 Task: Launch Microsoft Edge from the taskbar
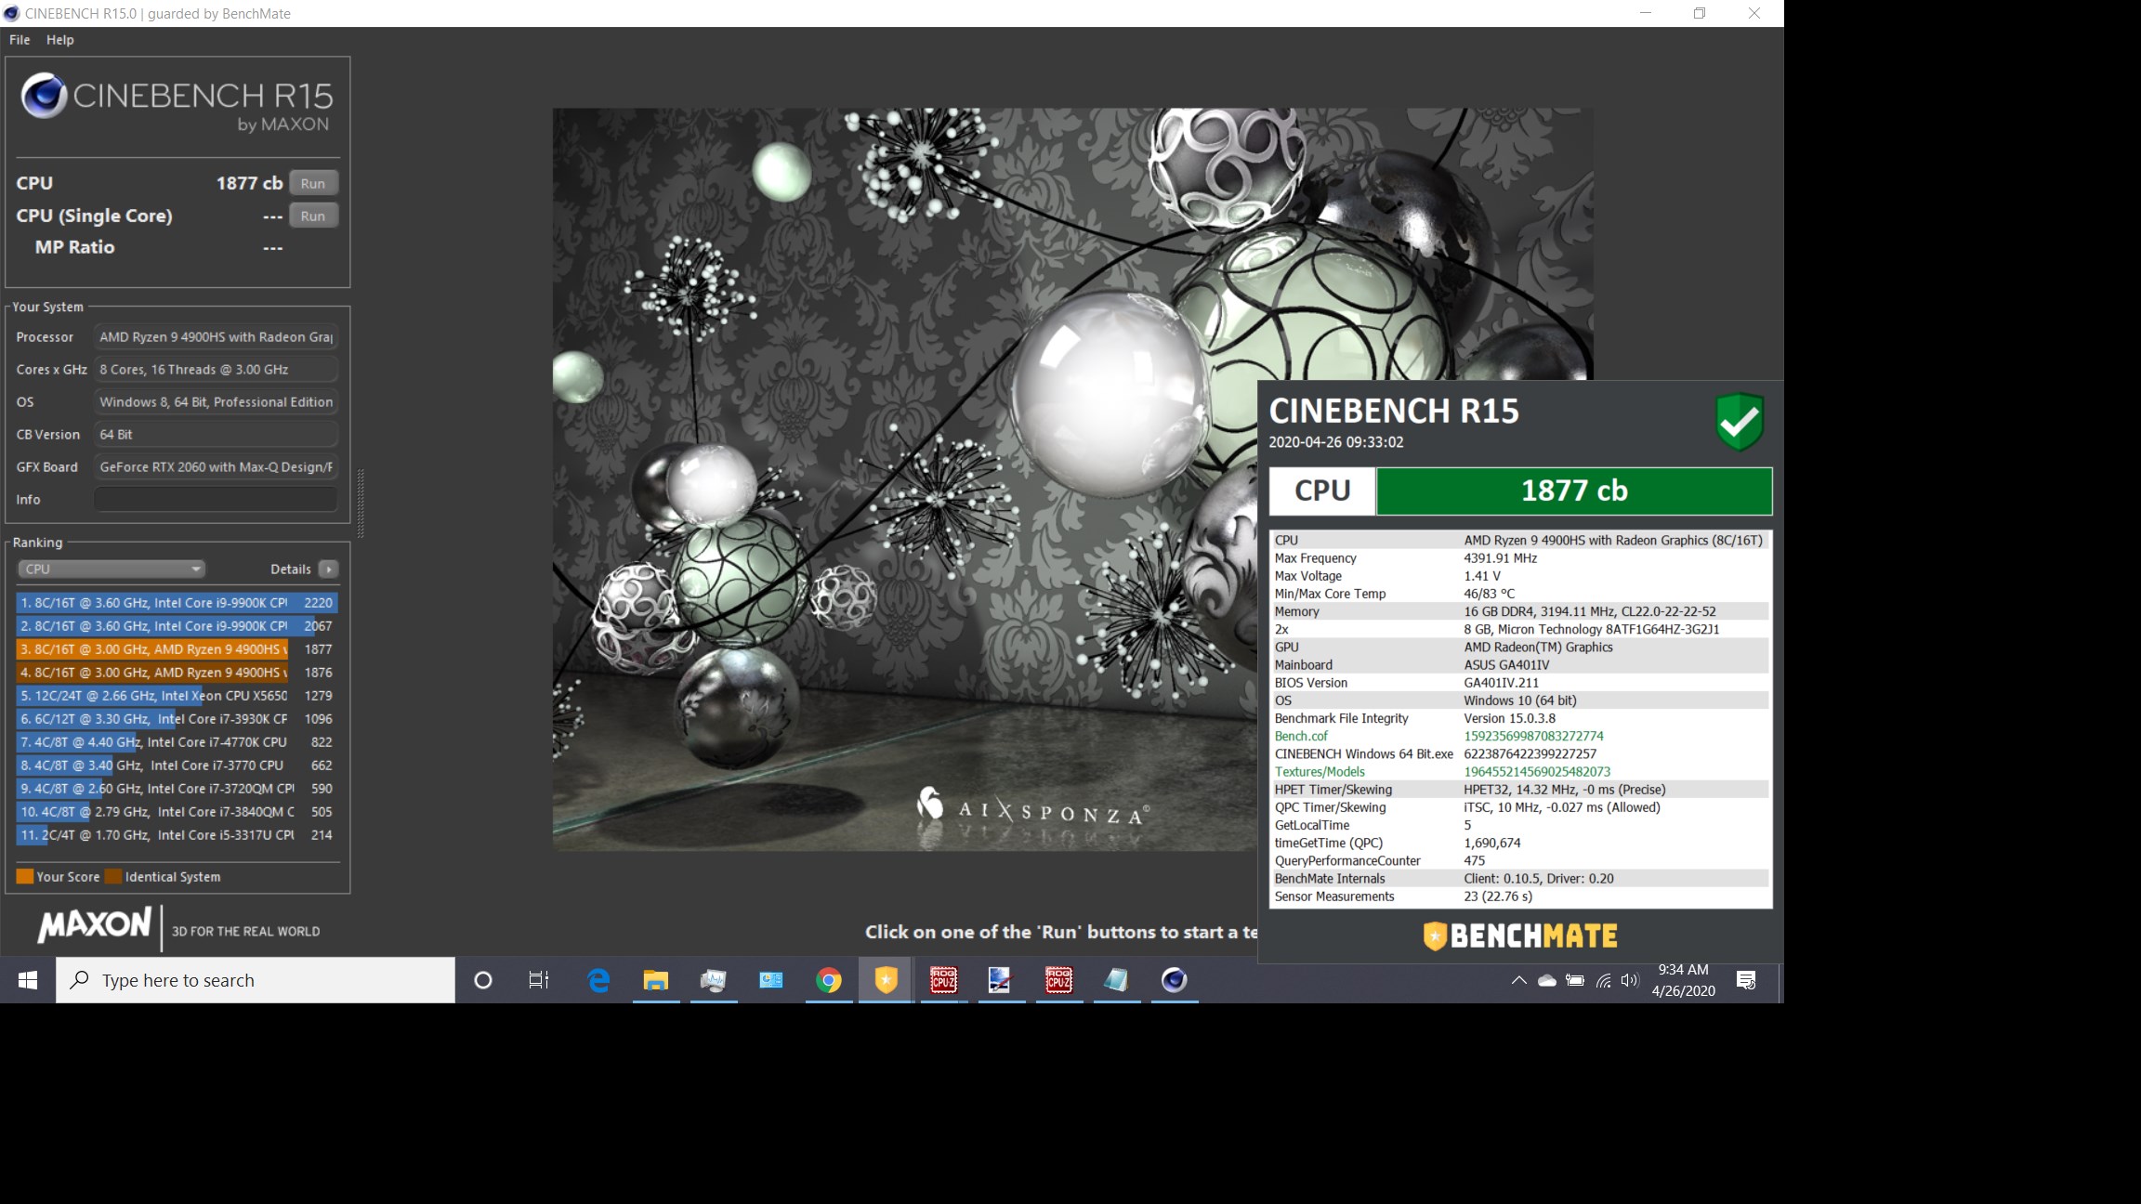click(x=598, y=980)
